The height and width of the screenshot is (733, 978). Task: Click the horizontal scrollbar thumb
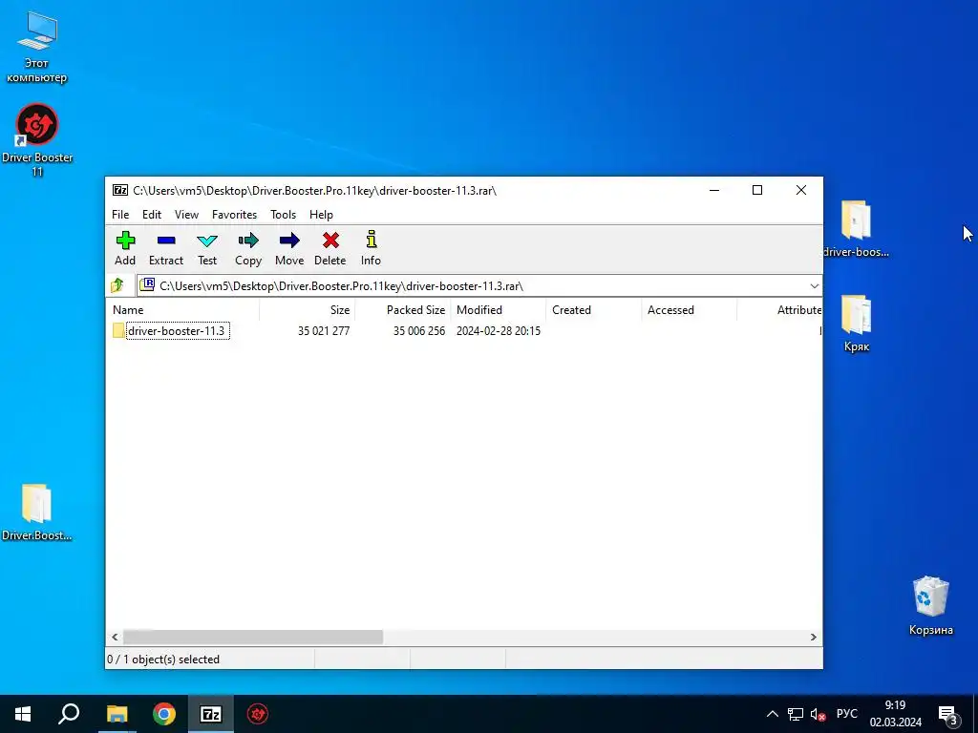click(x=252, y=637)
